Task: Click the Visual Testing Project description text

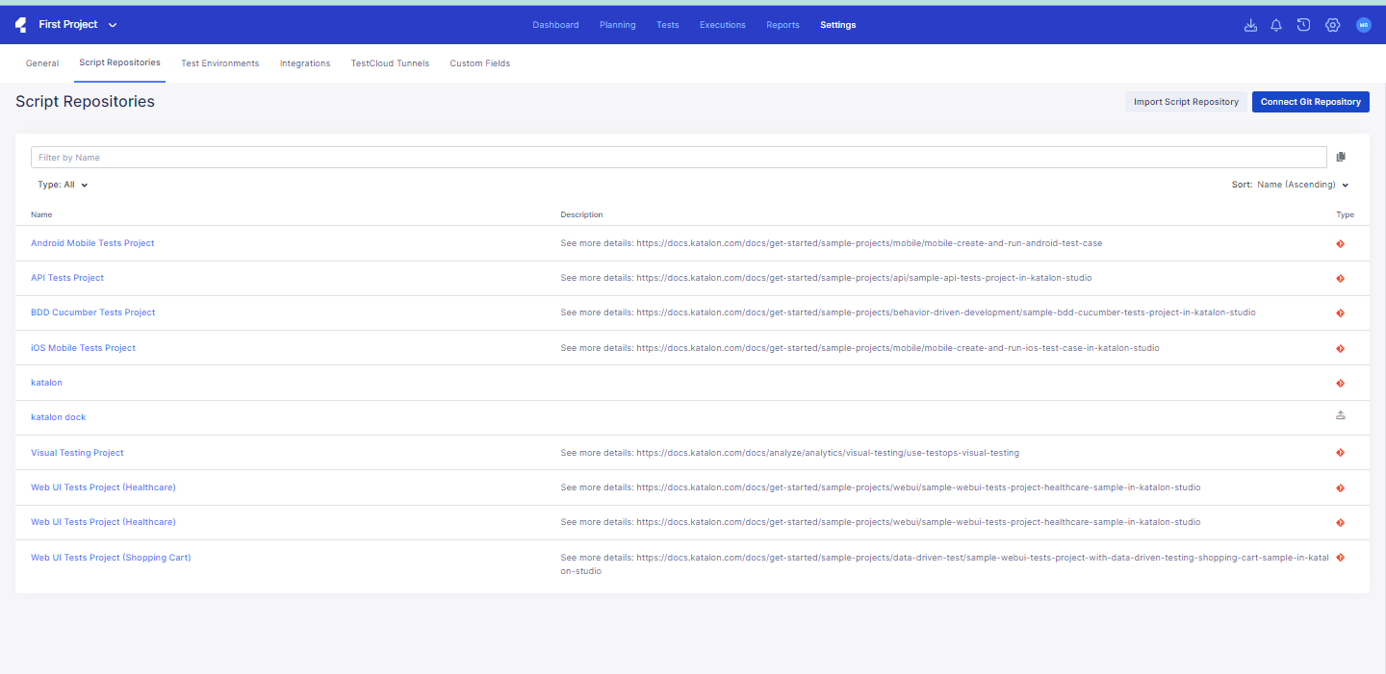Action: [x=789, y=453]
